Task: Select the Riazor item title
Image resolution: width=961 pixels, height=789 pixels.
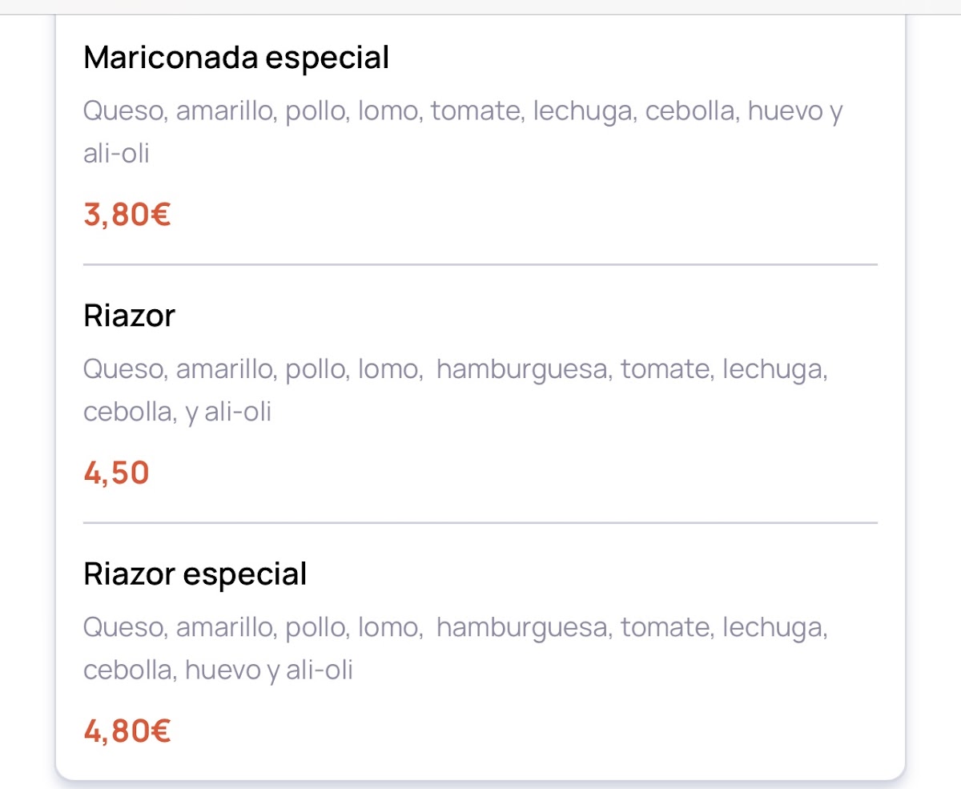Action: pos(129,316)
